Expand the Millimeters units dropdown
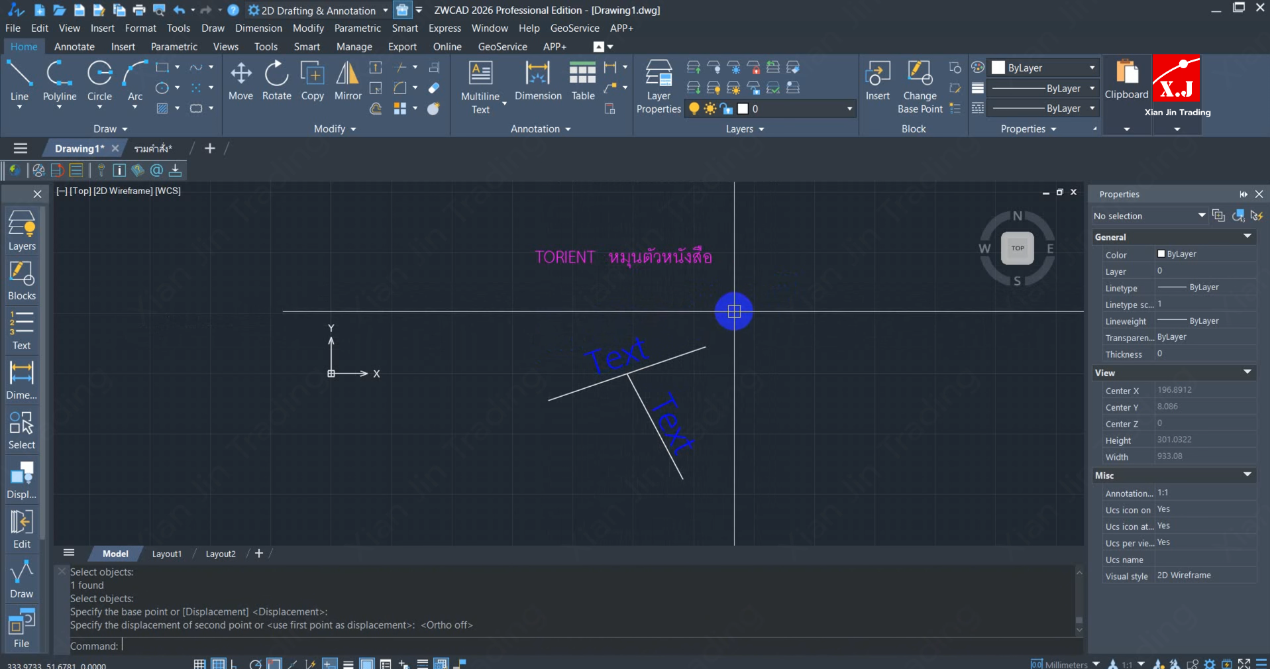Image resolution: width=1270 pixels, height=669 pixels. click(x=1096, y=664)
